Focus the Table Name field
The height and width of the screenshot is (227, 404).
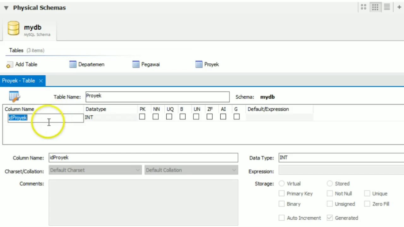coord(157,97)
